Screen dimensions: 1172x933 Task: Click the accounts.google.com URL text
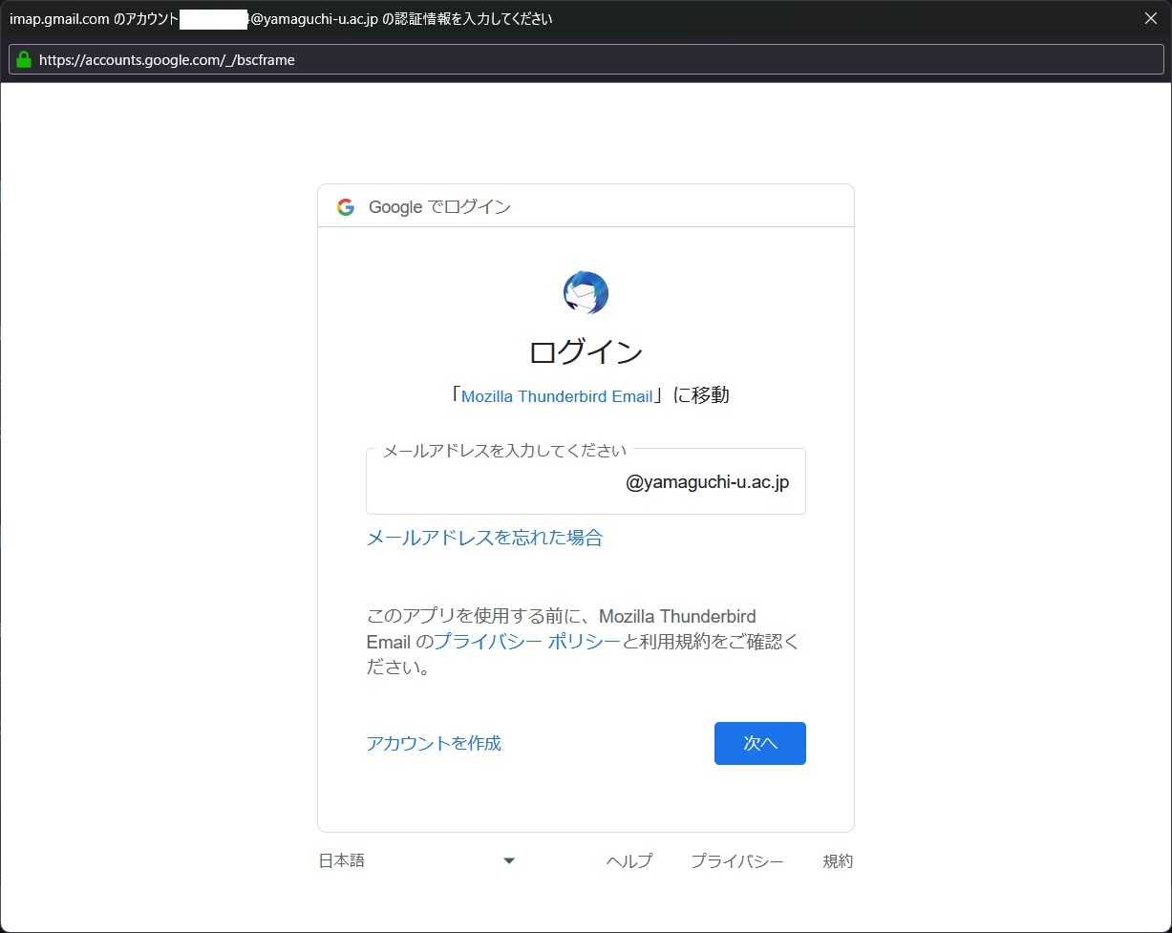pyautogui.click(x=167, y=59)
